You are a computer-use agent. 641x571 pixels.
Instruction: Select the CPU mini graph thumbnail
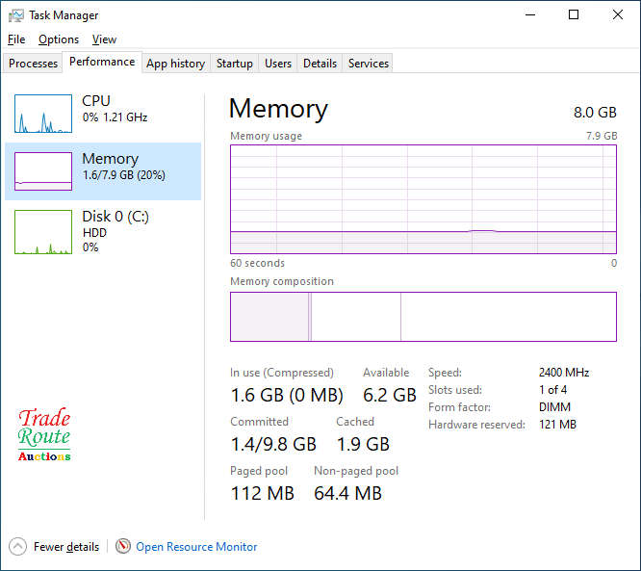click(x=43, y=114)
